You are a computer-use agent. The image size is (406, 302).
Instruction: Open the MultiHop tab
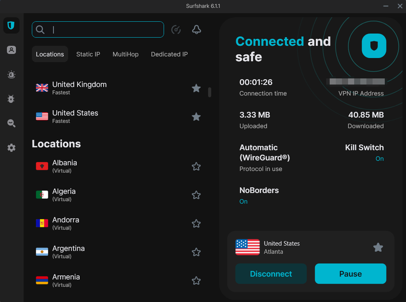click(125, 54)
